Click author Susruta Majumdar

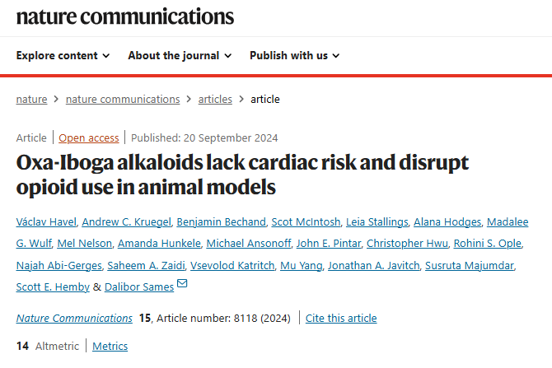pyautogui.click(x=470, y=266)
